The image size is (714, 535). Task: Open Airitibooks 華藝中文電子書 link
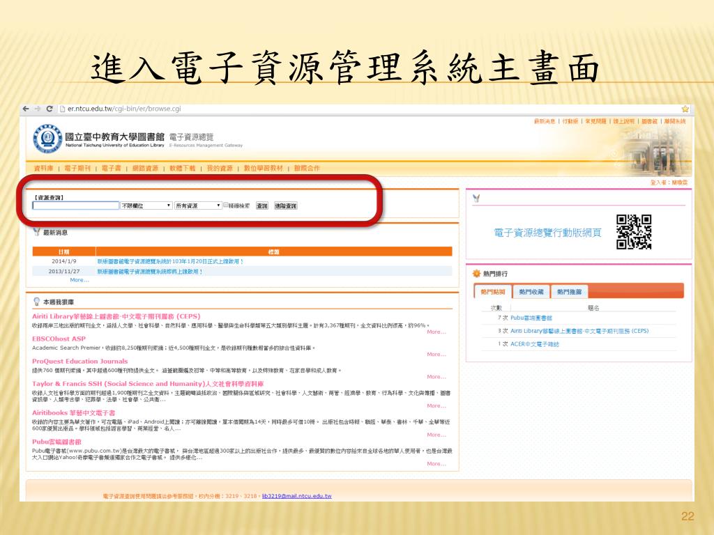(73, 412)
